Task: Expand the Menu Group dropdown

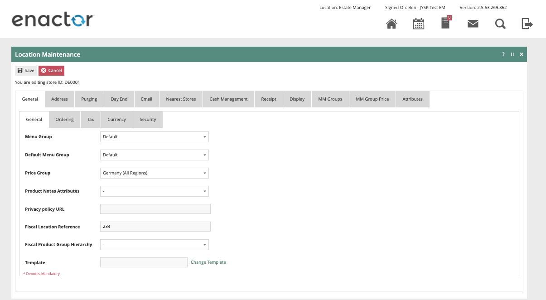Action: 154,137
